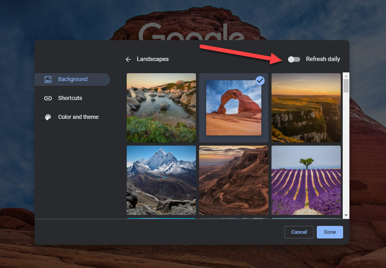The width and height of the screenshot is (386, 268).
Task: Open the Color and theme section
Action: tap(78, 117)
